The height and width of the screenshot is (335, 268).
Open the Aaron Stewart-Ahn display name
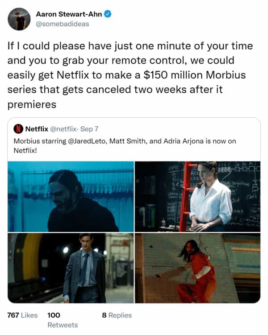[x=69, y=14]
